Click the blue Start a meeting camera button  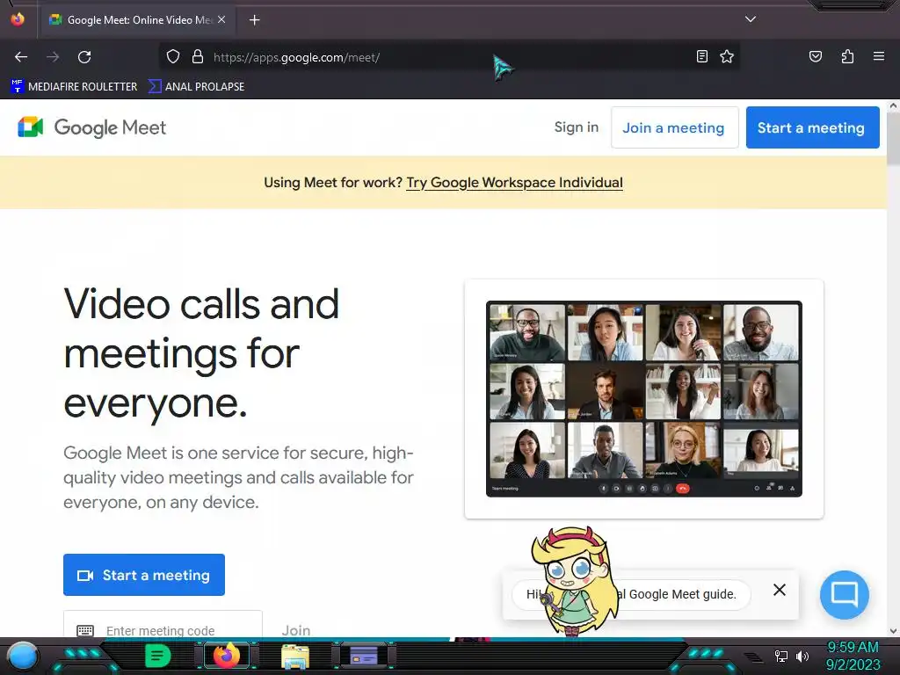pos(144,575)
